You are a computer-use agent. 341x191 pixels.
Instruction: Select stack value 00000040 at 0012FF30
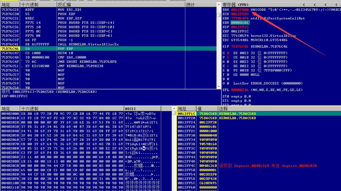pos(208,135)
